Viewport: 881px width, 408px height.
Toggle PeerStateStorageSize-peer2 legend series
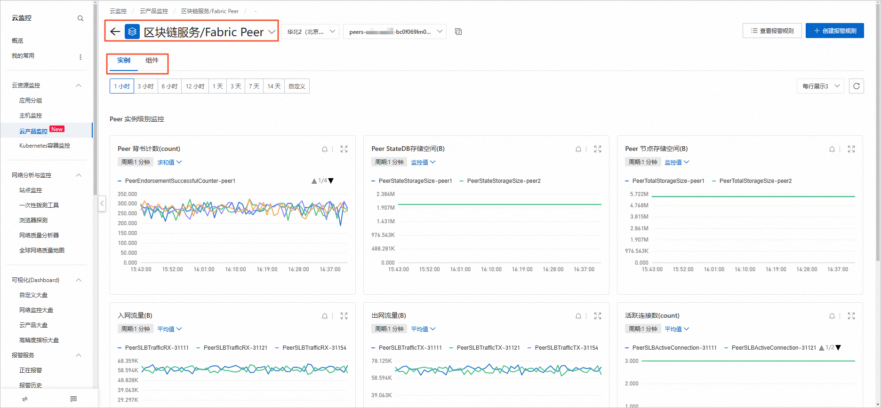tap(500, 181)
